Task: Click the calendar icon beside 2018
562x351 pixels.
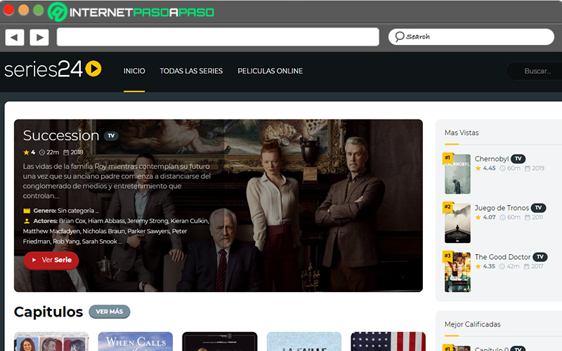Action: point(66,152)
